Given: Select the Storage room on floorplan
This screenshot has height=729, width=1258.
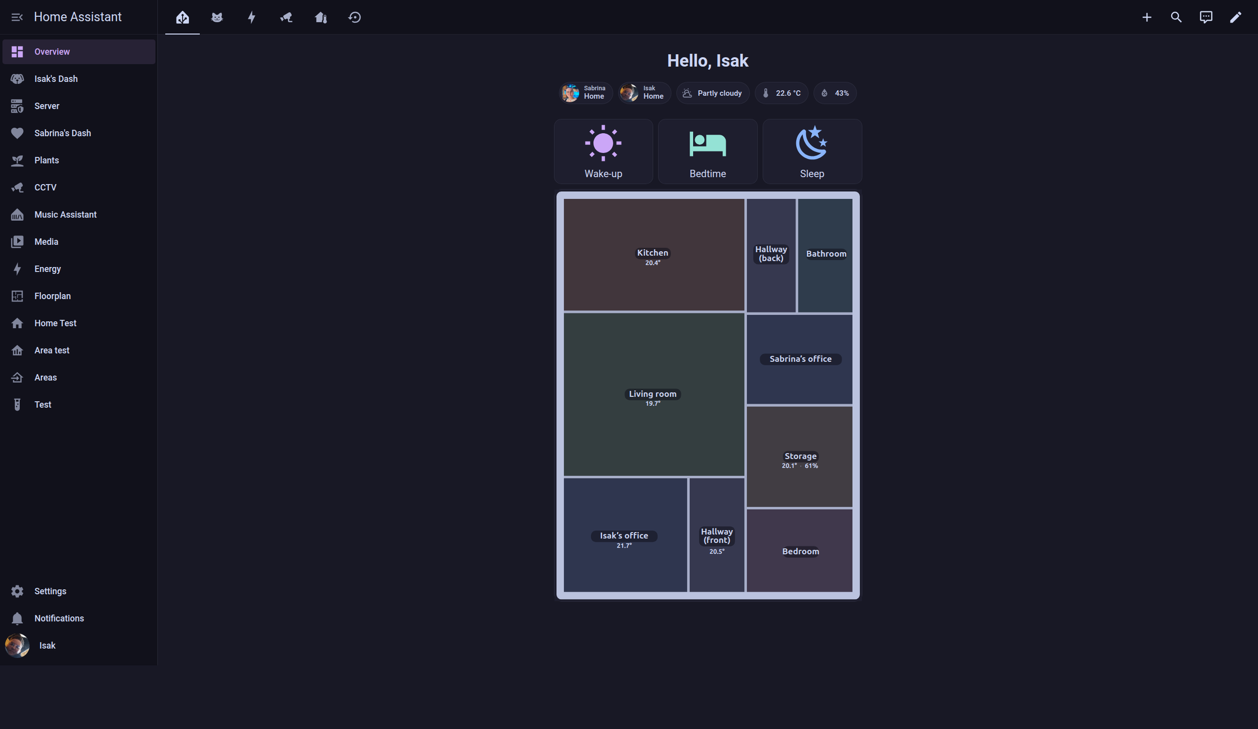Looking at the screenshot, I should 799,456.
